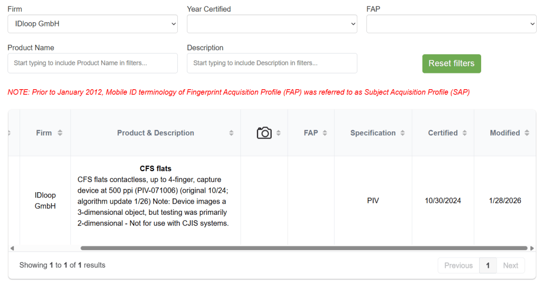Screen dimensions: 541x284
Task: Sort by FAP column arrows
Action: pyautogui.click(x=325, y=133)
